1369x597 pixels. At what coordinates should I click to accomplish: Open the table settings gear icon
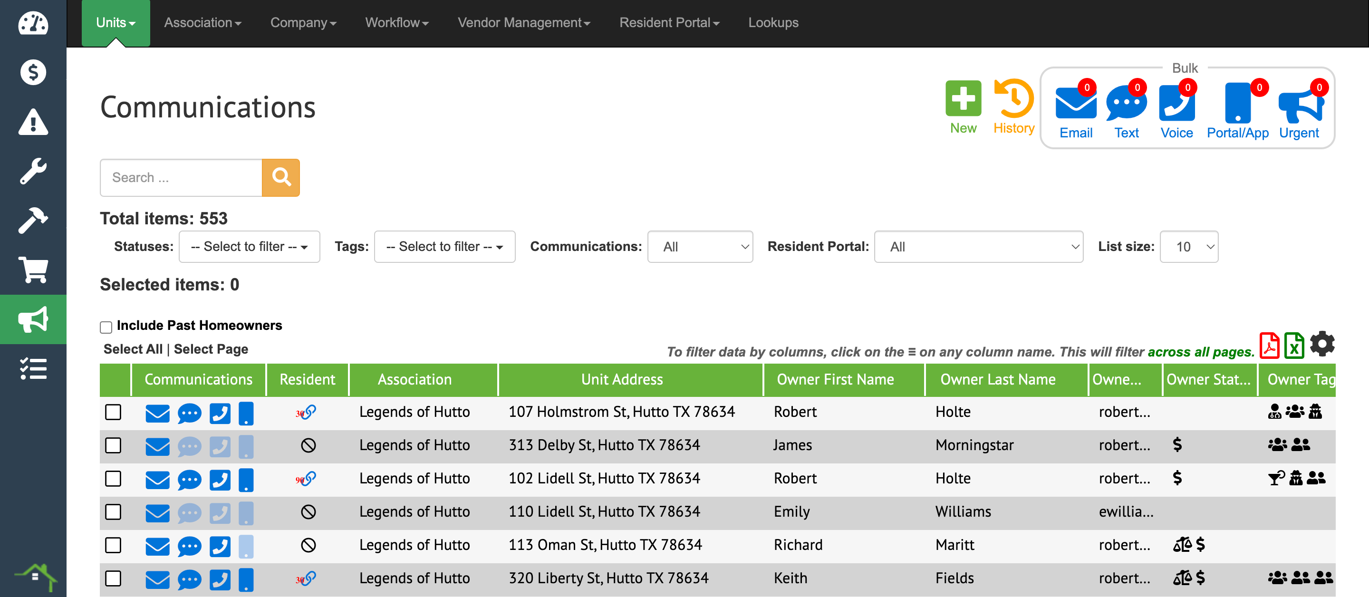point(1321,345)
